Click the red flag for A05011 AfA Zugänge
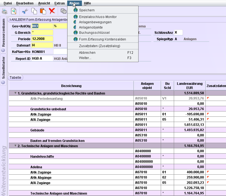The height and width of the screenshot is (196, 226). click(208, 119)
